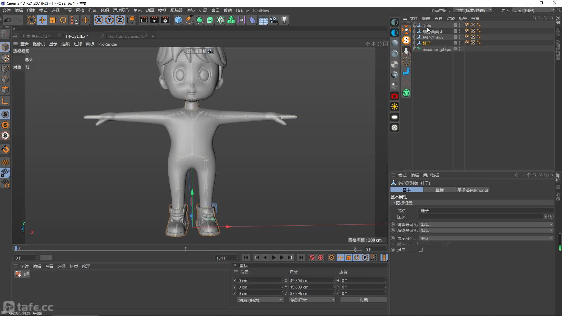Open the 显示颜色 dropdown
Viewport: 562px width, 316px height.
click(486, 238)
